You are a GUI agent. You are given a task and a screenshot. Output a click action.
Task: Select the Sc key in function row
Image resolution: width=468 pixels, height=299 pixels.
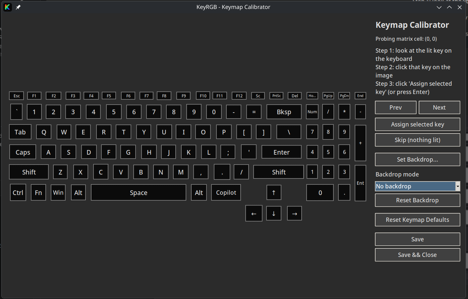pos(258,96)
